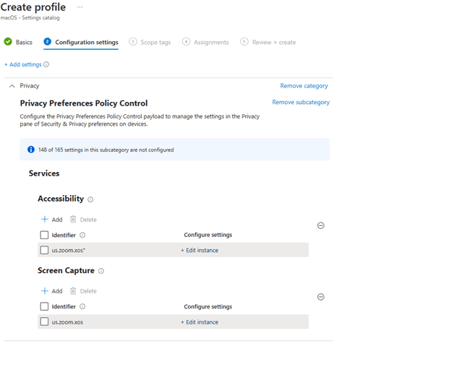Remove the Accessibility setting with minus icon
The height and width of the screenshot is (388, 451).
click(x=321, y=225)
